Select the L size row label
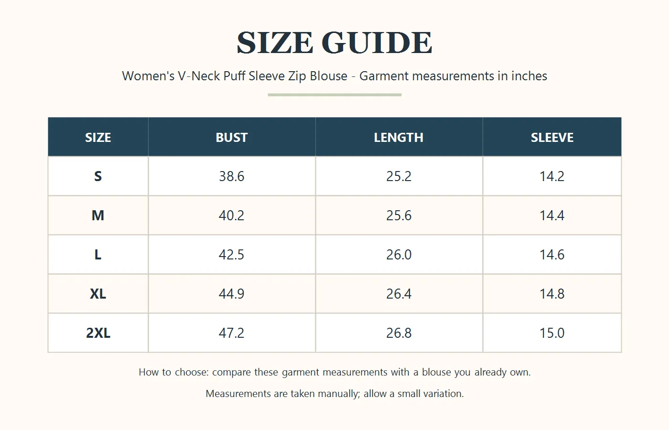 click(98, 255)
